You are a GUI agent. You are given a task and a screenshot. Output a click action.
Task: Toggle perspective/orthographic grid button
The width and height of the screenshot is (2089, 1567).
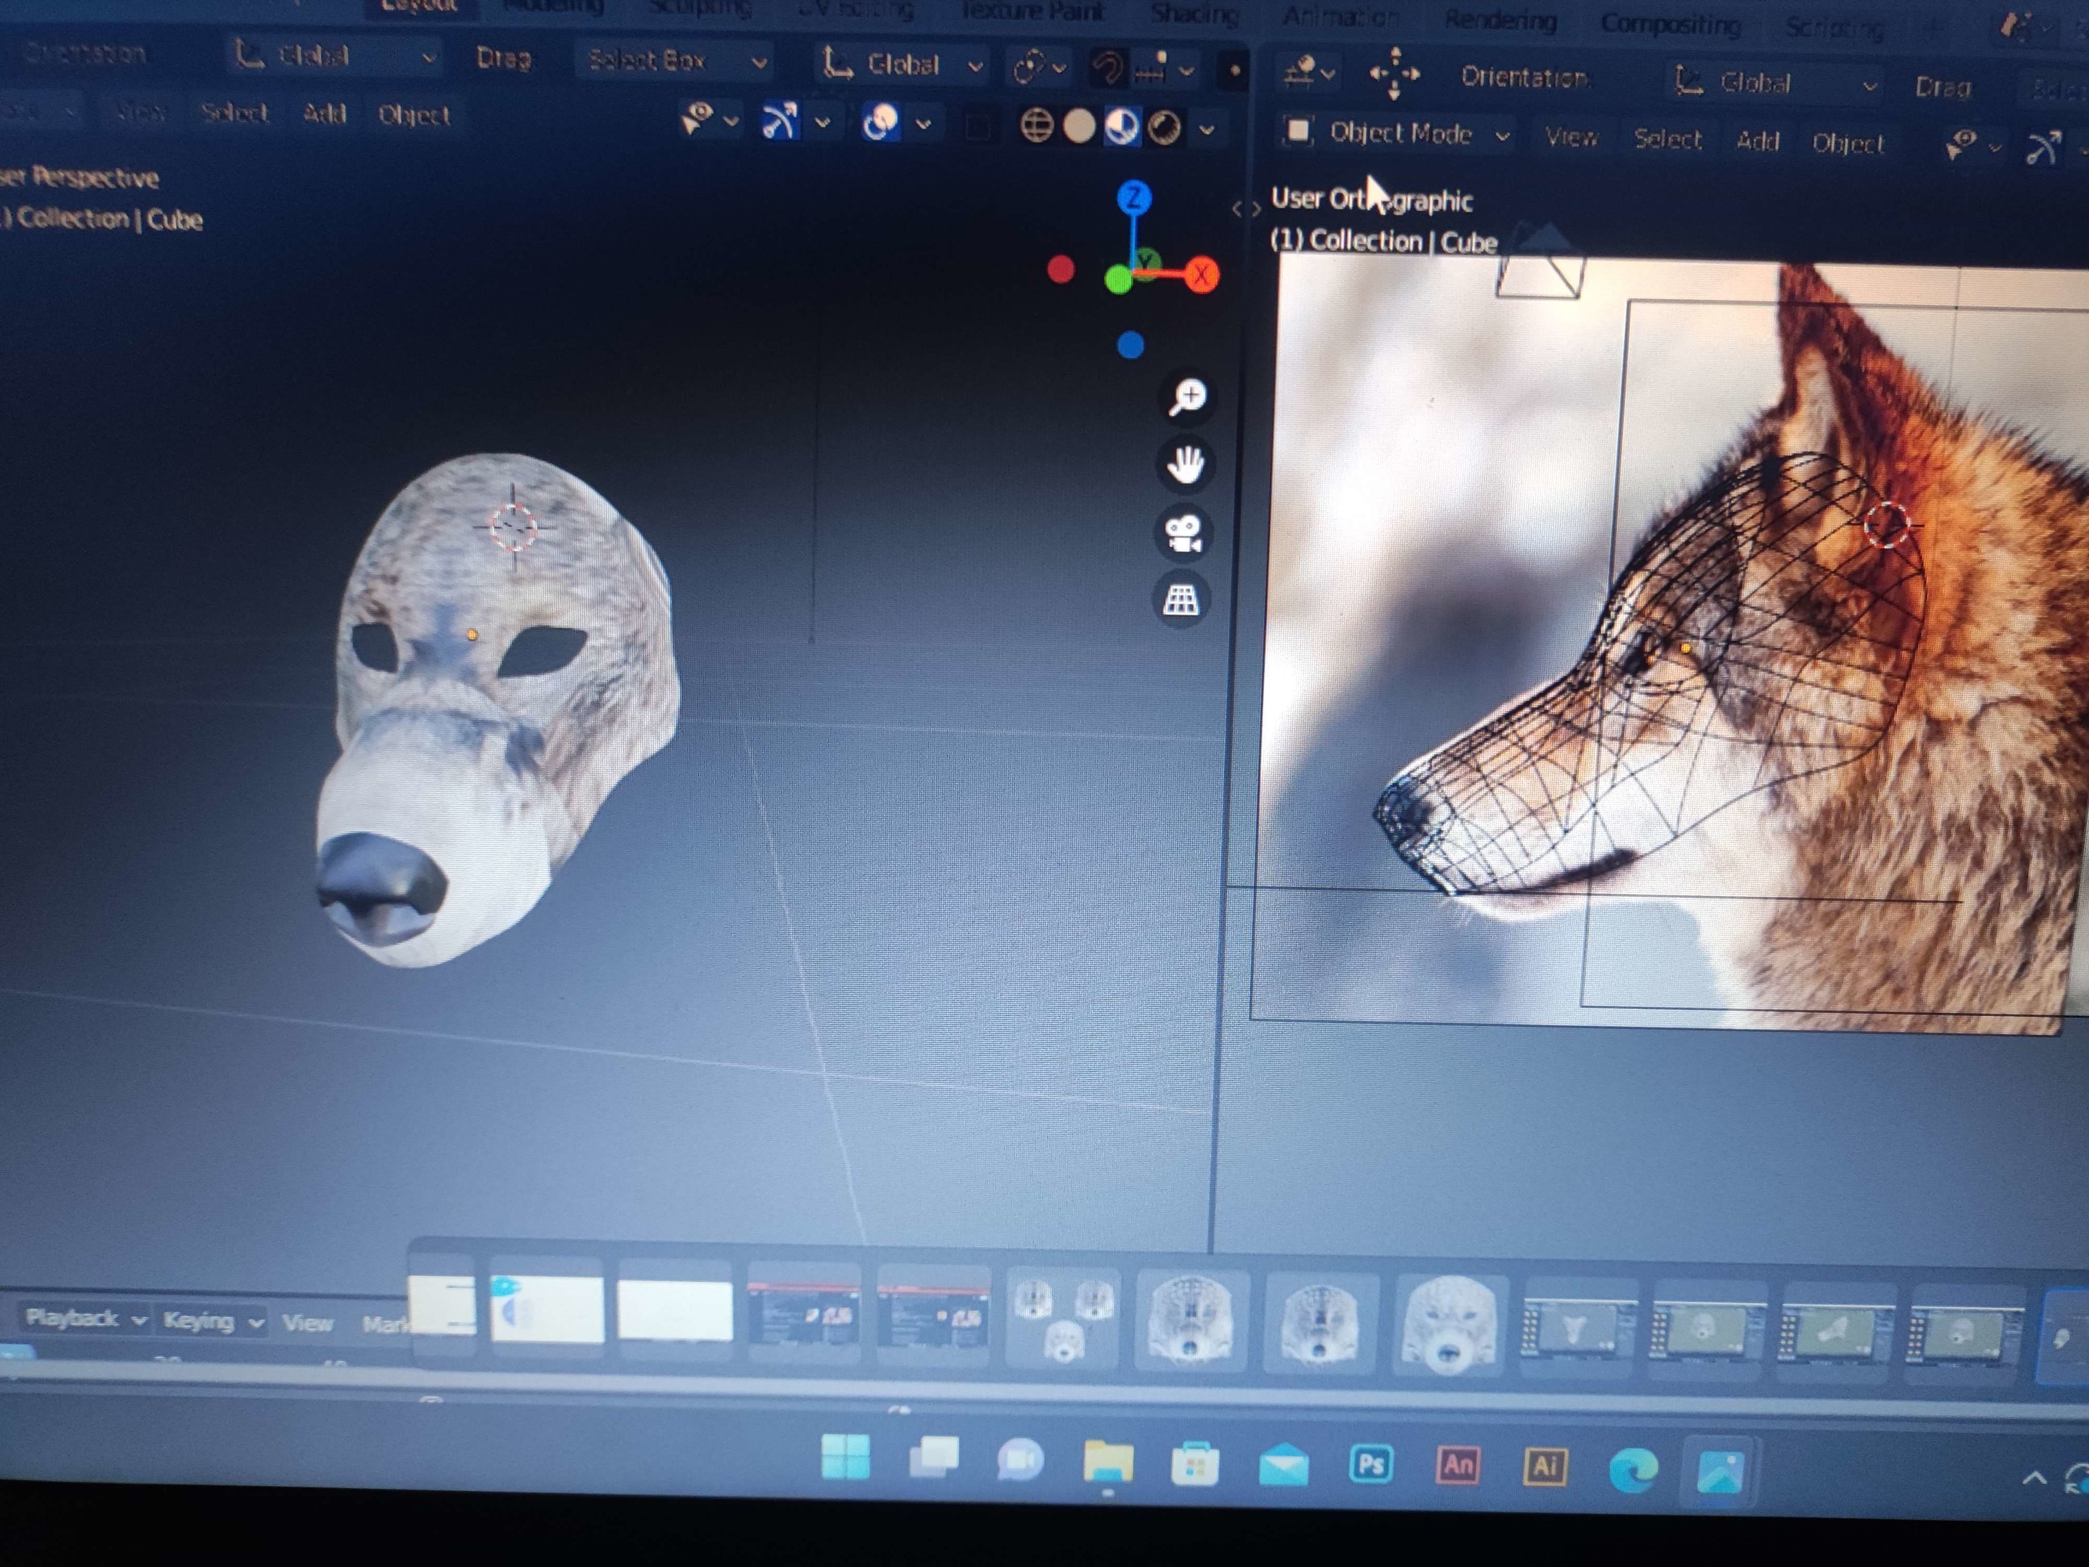pos(1180,600)
